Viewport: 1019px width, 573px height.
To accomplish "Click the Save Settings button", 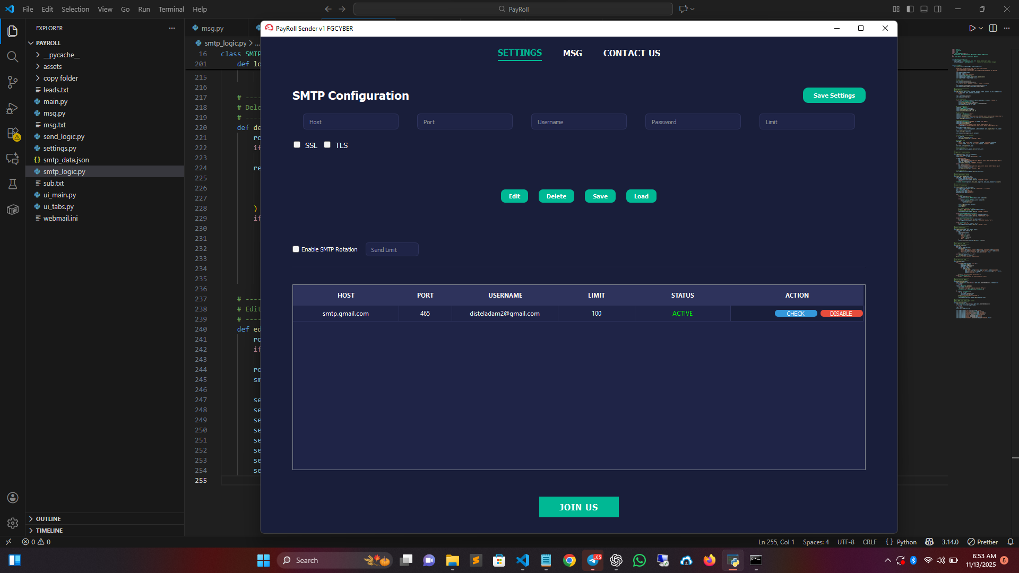I will click(834, 95).
